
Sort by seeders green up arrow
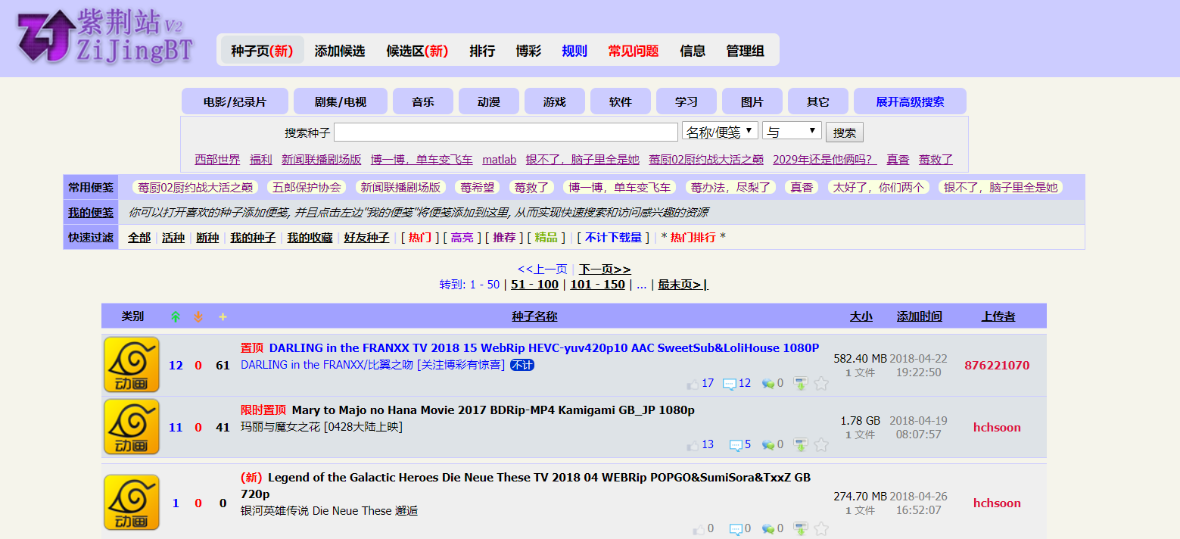click(x=176, y=316)
